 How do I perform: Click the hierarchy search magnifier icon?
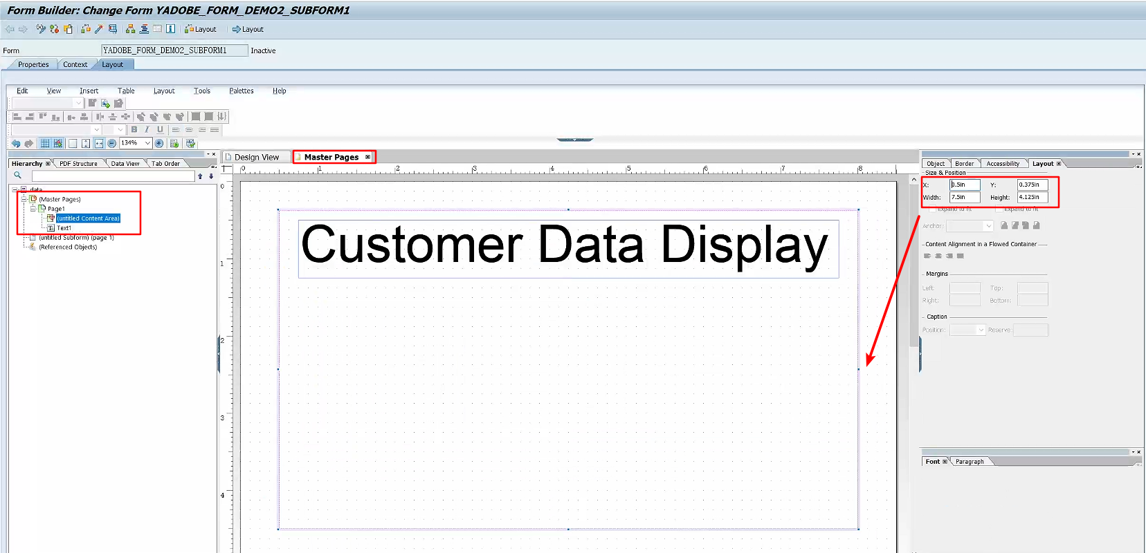point(17,176)
